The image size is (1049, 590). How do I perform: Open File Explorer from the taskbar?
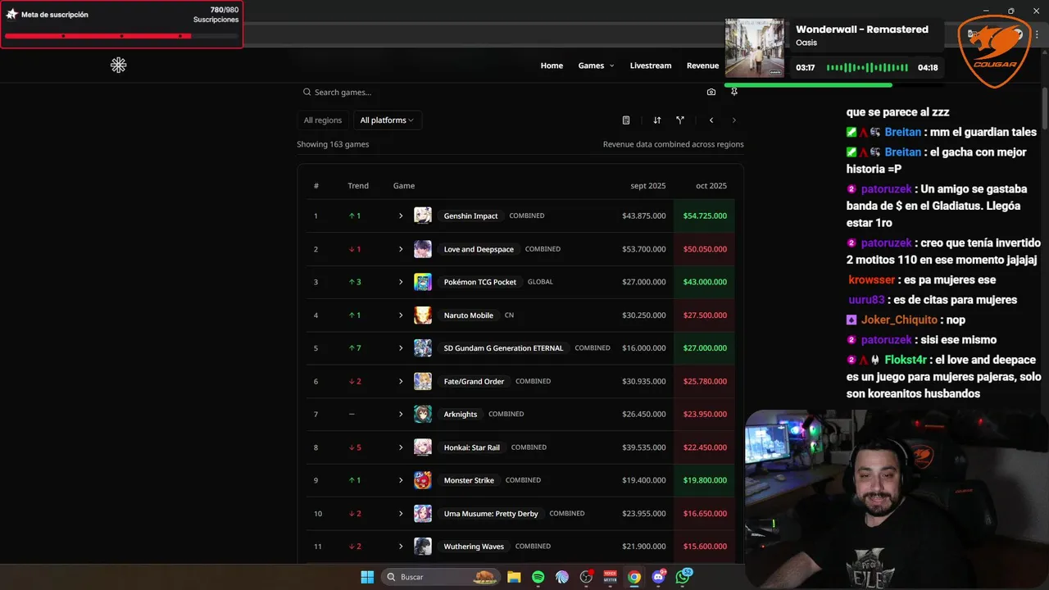(514, 577)
